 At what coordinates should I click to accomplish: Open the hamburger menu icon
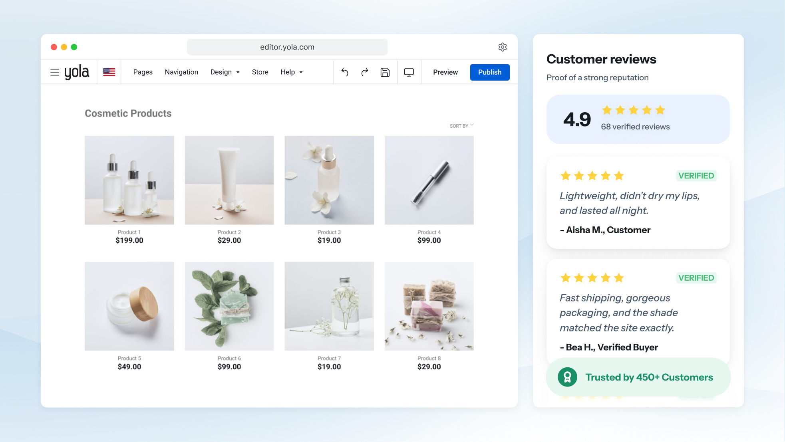55,72
